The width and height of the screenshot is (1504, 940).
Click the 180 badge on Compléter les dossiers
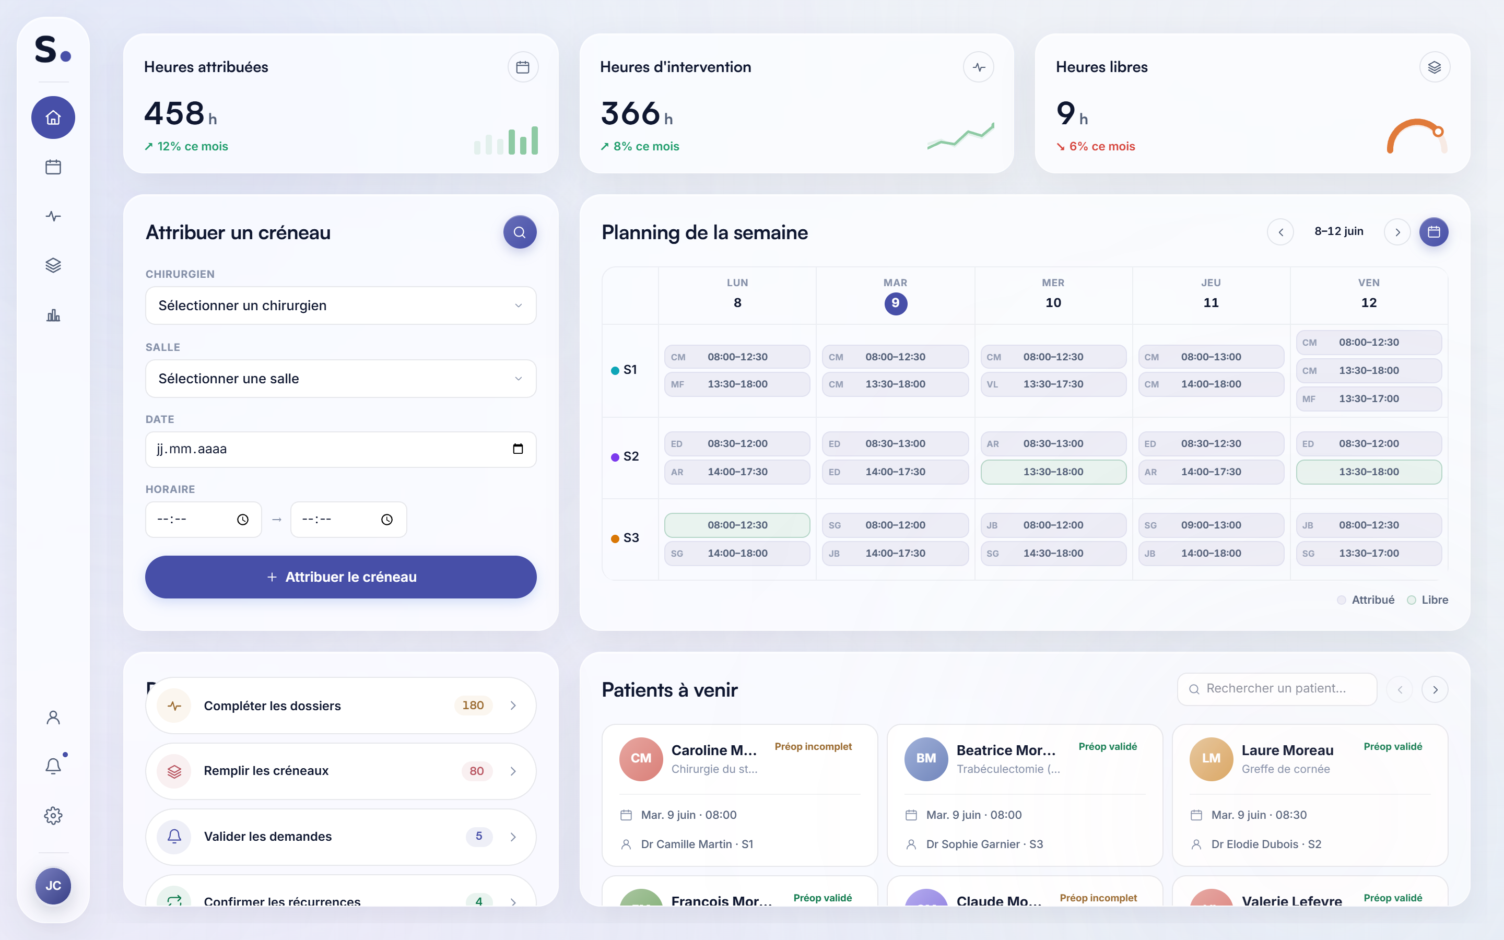coord(473,706)
